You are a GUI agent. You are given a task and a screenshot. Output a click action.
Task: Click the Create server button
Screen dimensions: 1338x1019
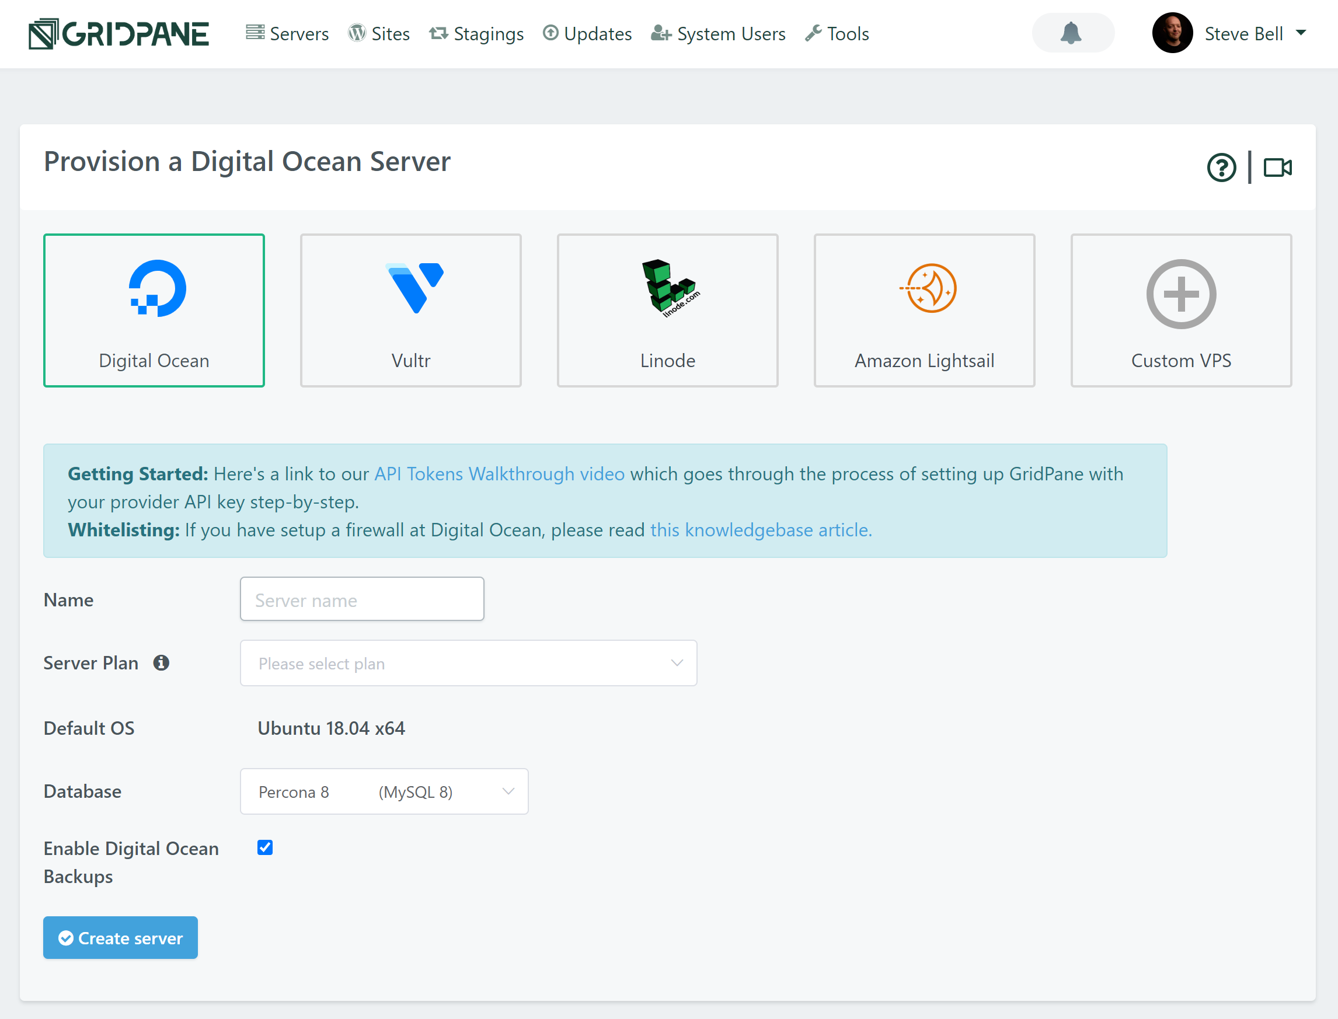click(120, 938)
